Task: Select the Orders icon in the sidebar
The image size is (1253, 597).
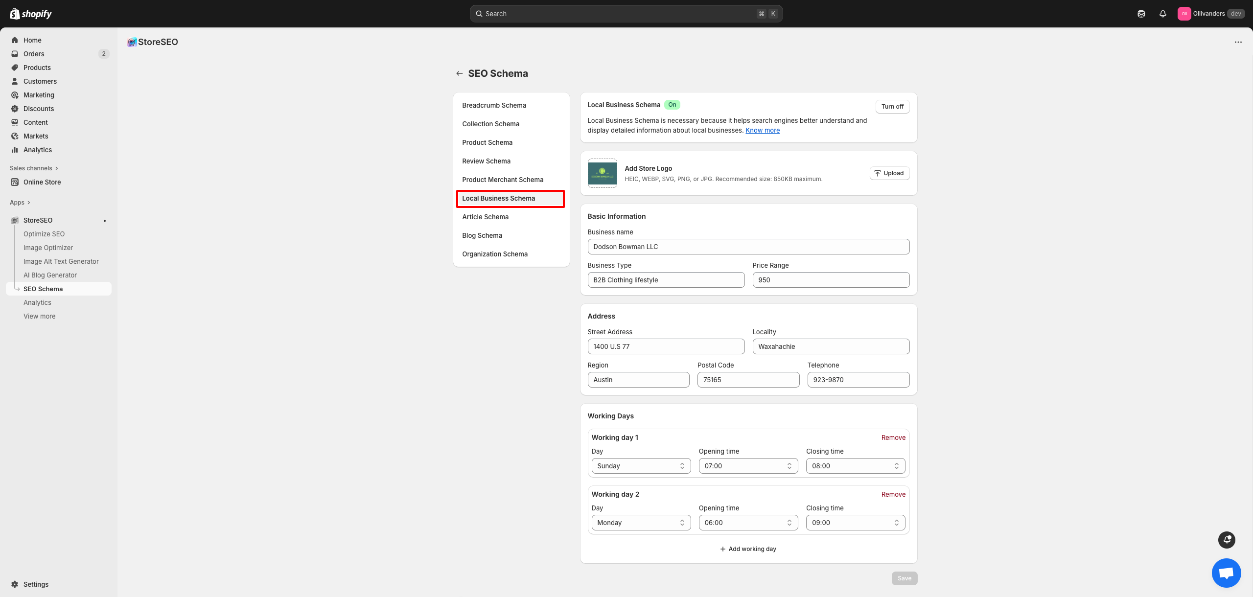Action: click(15, 54)
